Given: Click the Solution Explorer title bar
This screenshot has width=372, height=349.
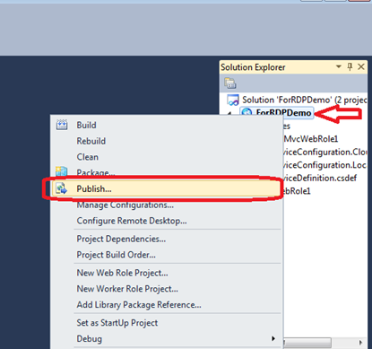Looking at the screenshot, I should click(x=293, y=67).
